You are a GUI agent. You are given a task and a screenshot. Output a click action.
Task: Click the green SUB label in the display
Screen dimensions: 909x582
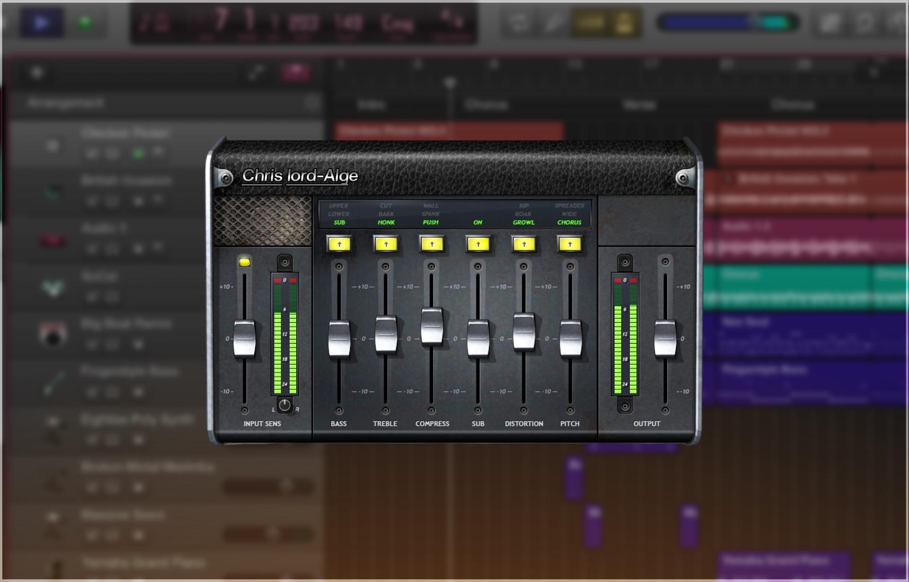pos(339,222)
